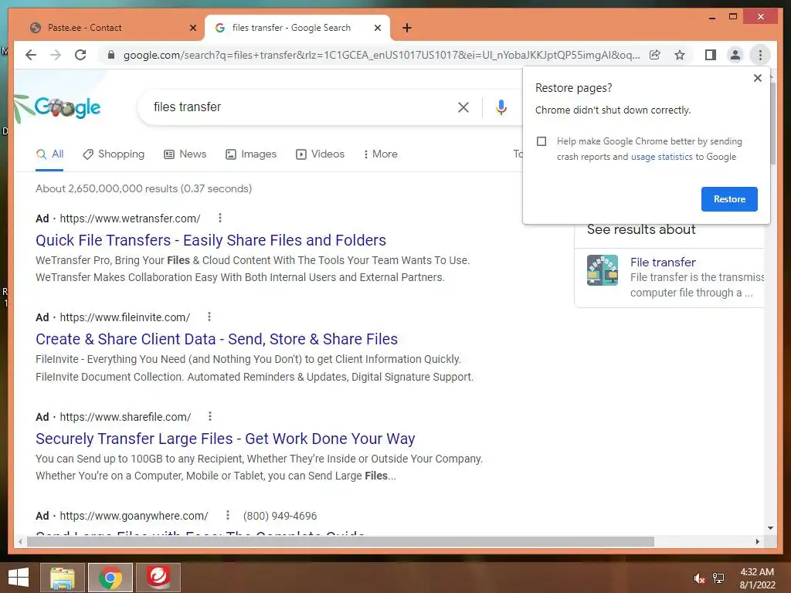Close the files transfer Google Search tab
The image size is (791, 593).
pos(377,28)
